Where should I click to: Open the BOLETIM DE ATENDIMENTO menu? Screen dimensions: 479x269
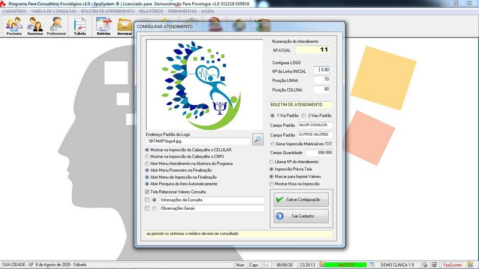click(108, 11)
